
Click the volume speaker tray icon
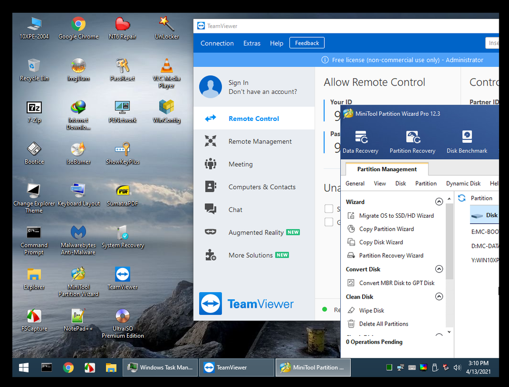(x=457, y=367)
